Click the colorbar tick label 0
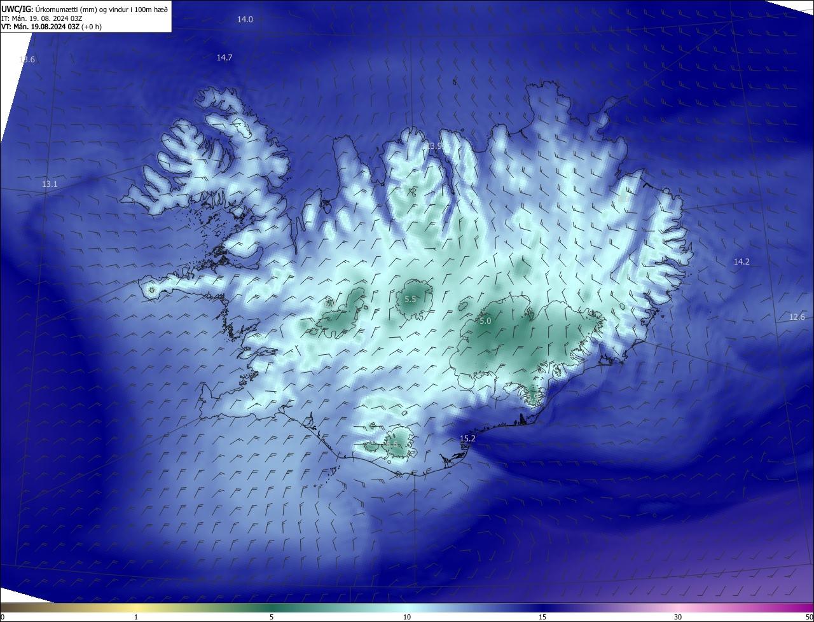 [x=2, y=617]
